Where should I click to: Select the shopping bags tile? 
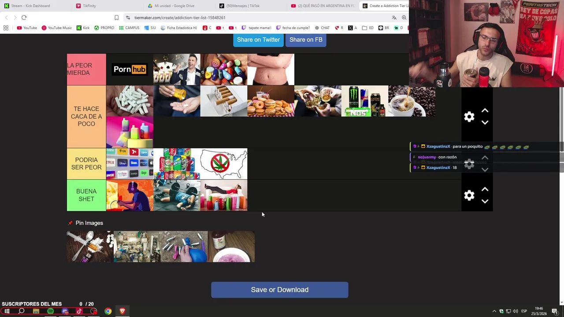coord(224,195)
